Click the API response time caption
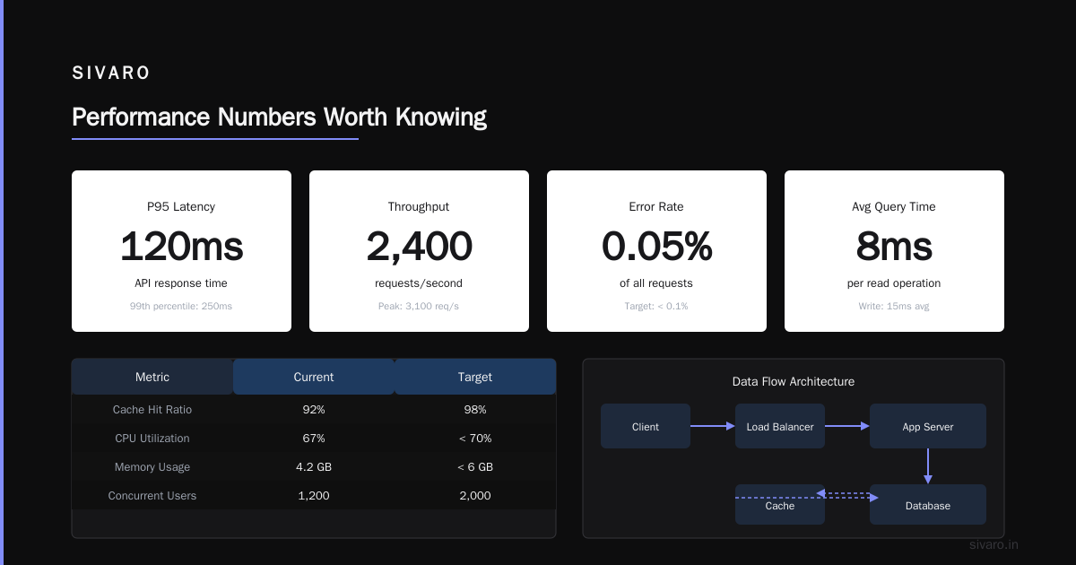 (x=181, y=283)
